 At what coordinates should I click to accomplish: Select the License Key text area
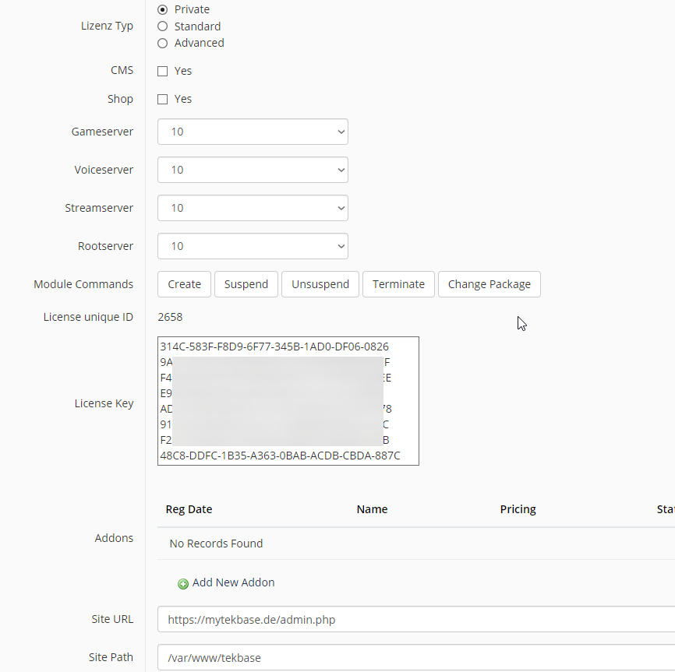288,401
